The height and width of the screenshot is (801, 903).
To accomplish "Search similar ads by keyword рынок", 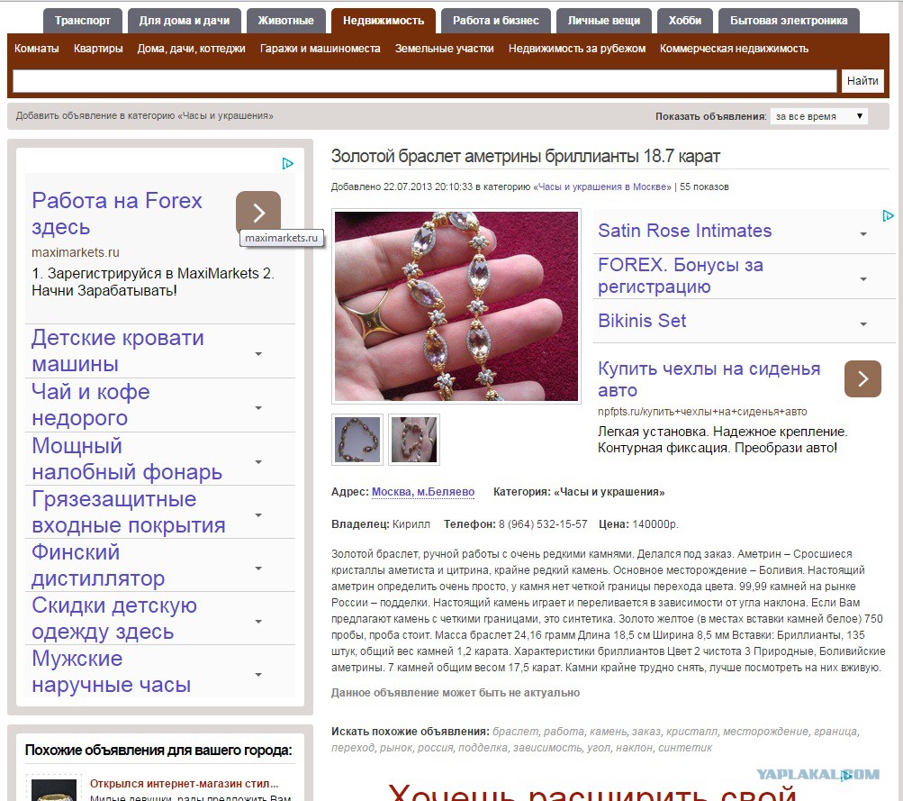I will (395, 748).
